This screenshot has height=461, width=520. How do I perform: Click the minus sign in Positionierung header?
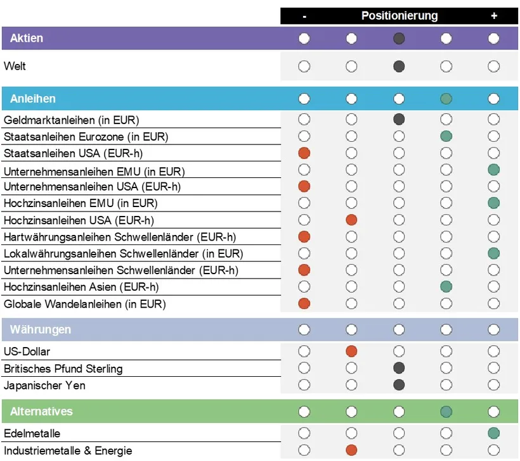click(304, 16)
